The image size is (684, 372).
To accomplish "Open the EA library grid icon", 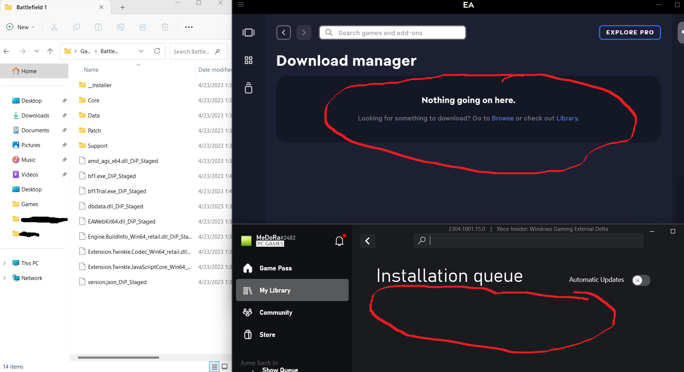I will (249, 60).
